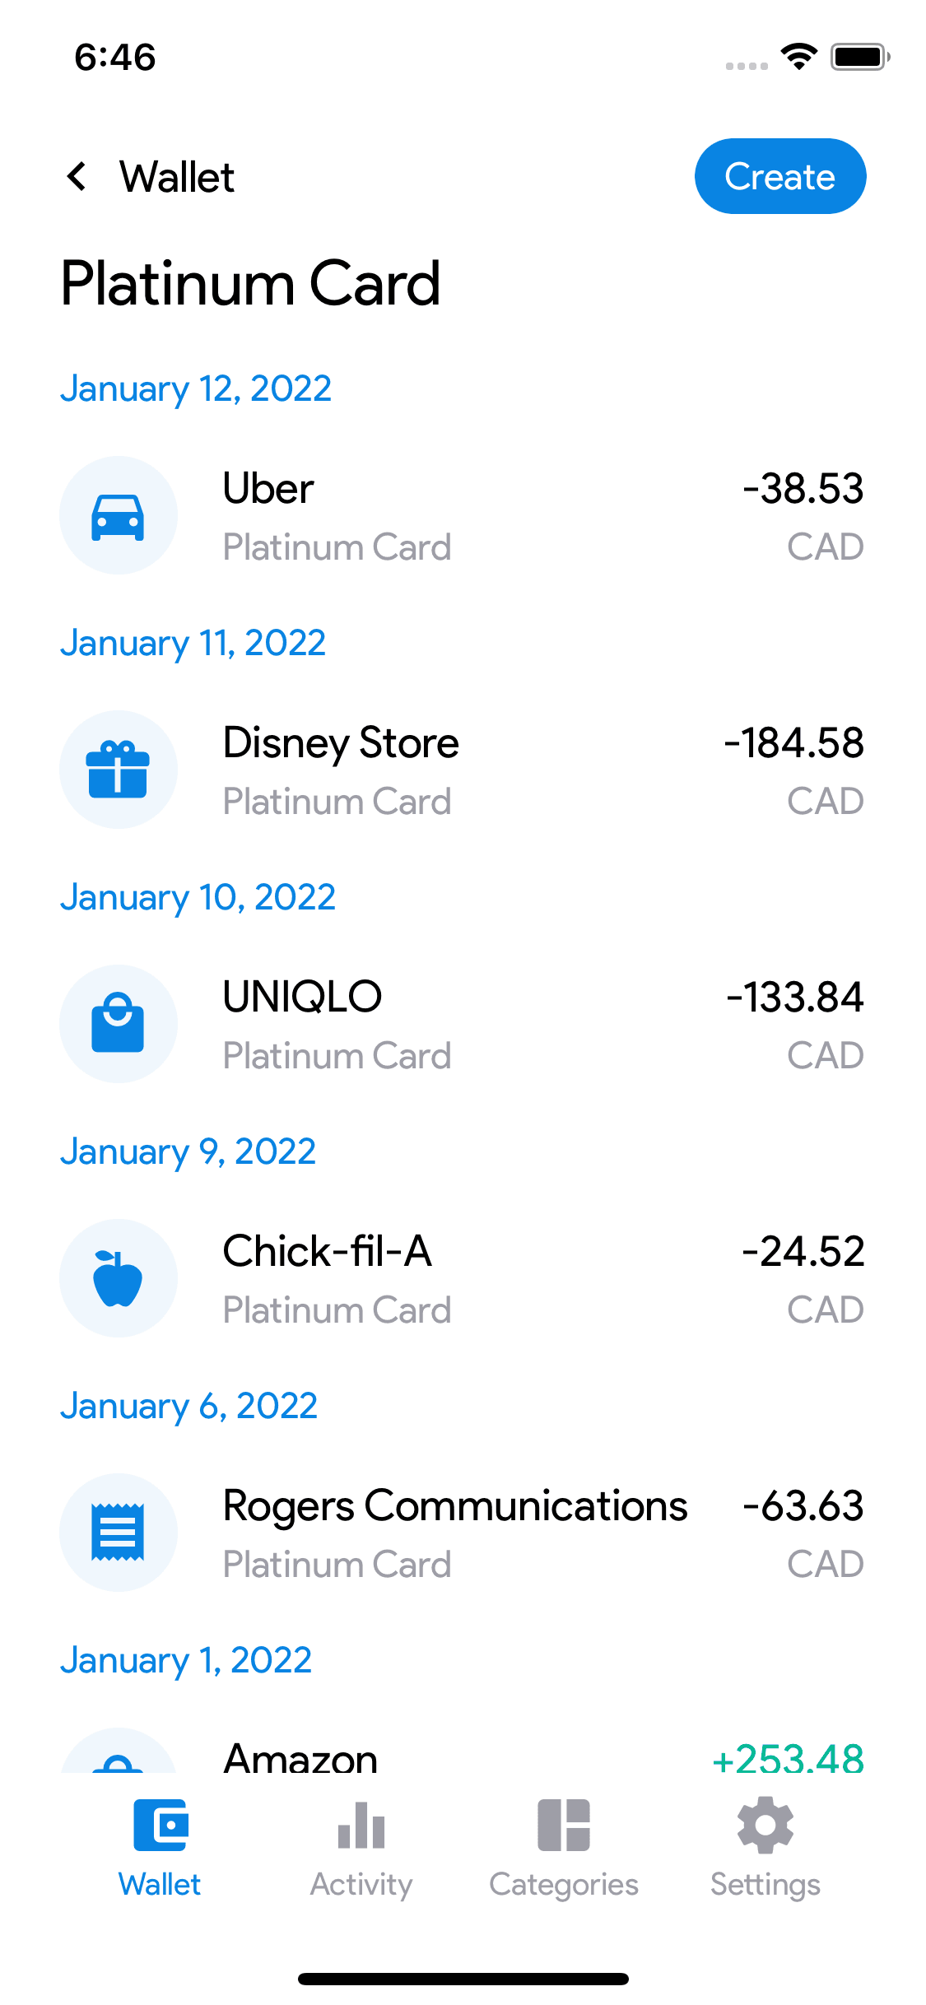Open the Rogers Communications transaction

tap(455, 1506)
